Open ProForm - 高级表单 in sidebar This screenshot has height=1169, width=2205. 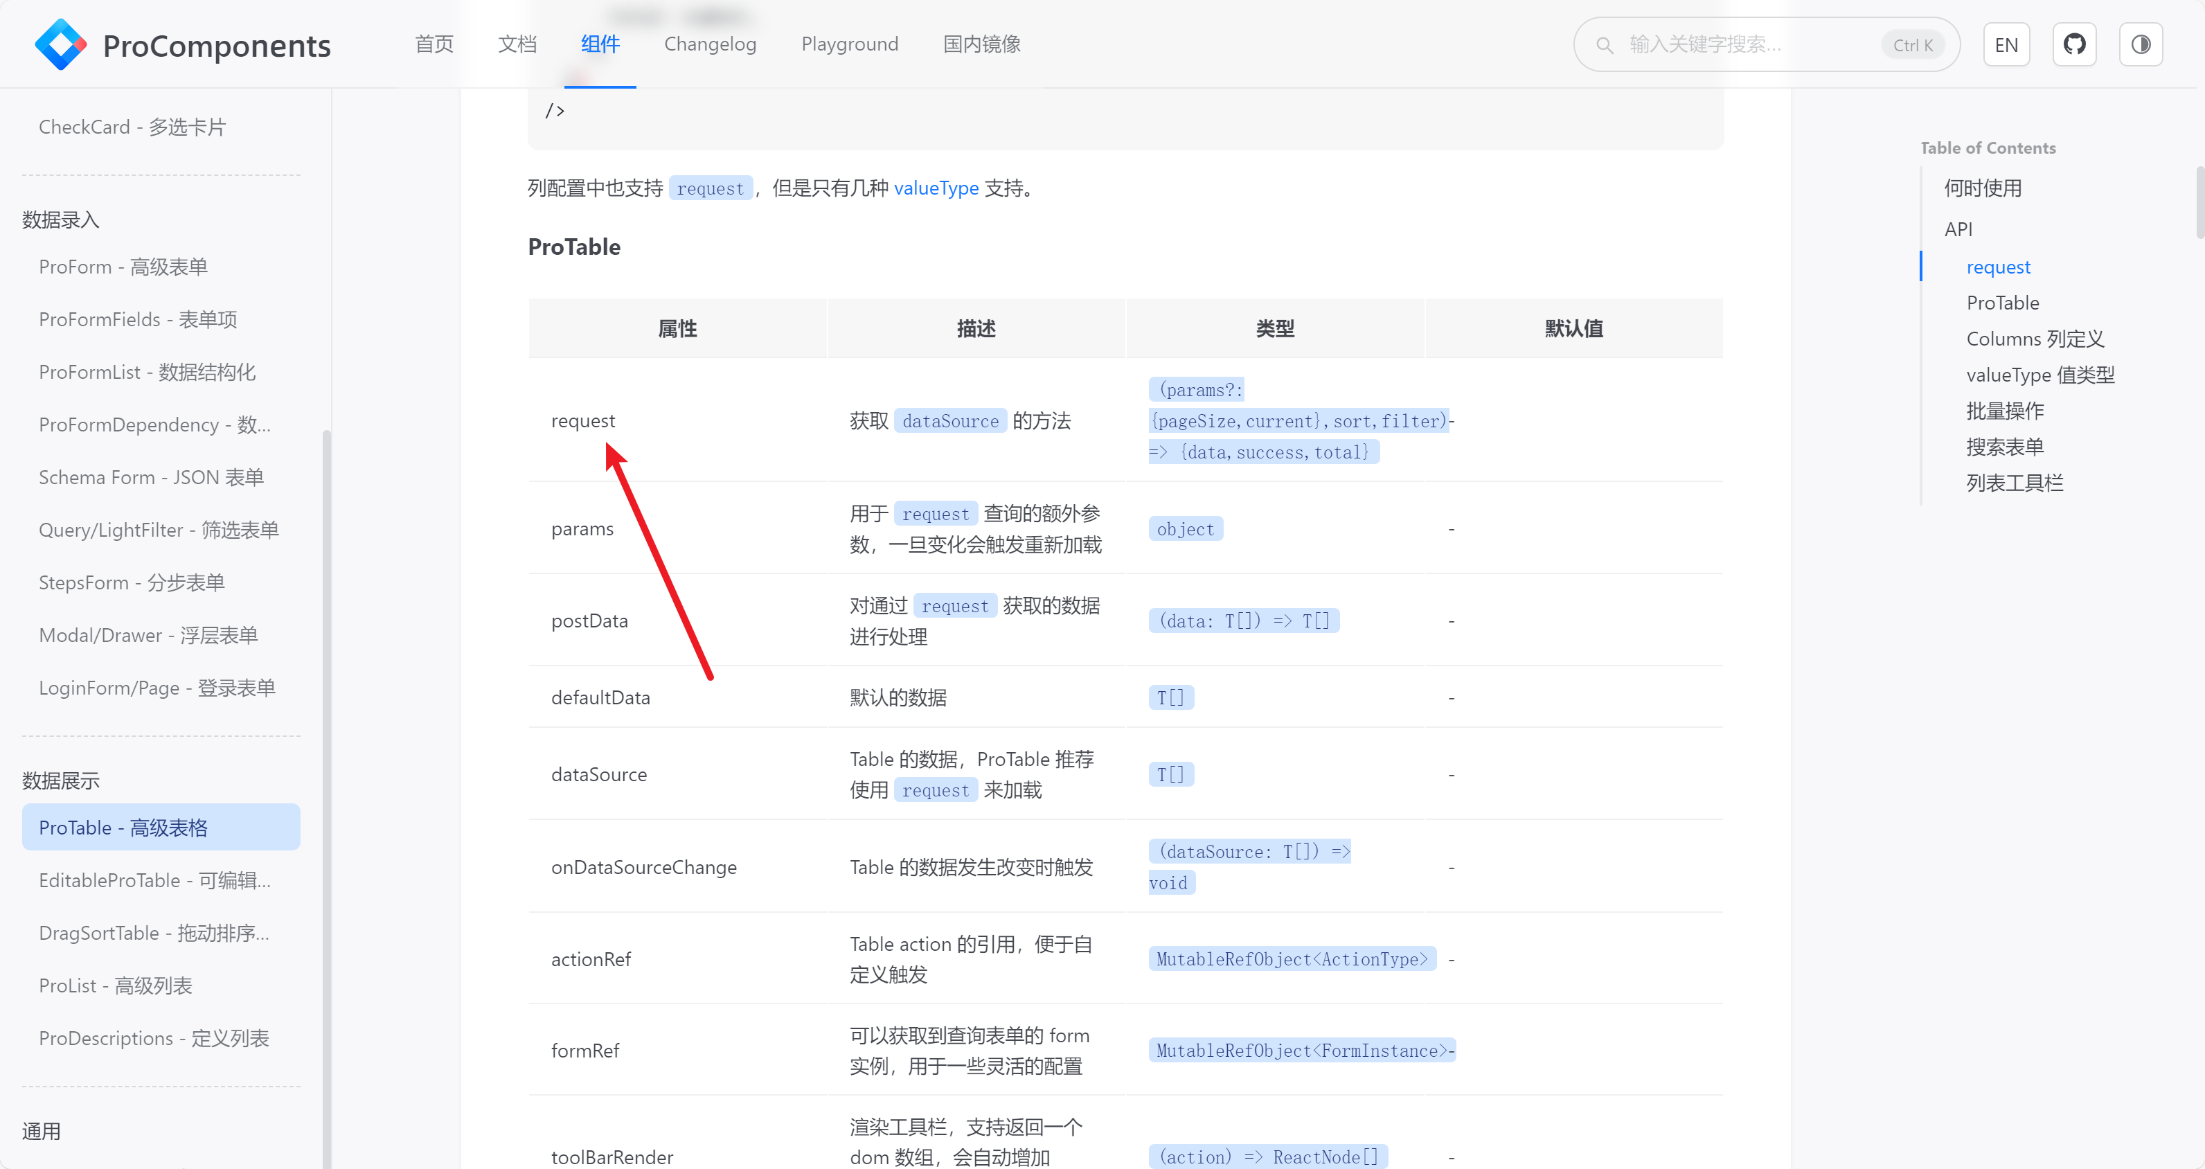tap(161, 267)
